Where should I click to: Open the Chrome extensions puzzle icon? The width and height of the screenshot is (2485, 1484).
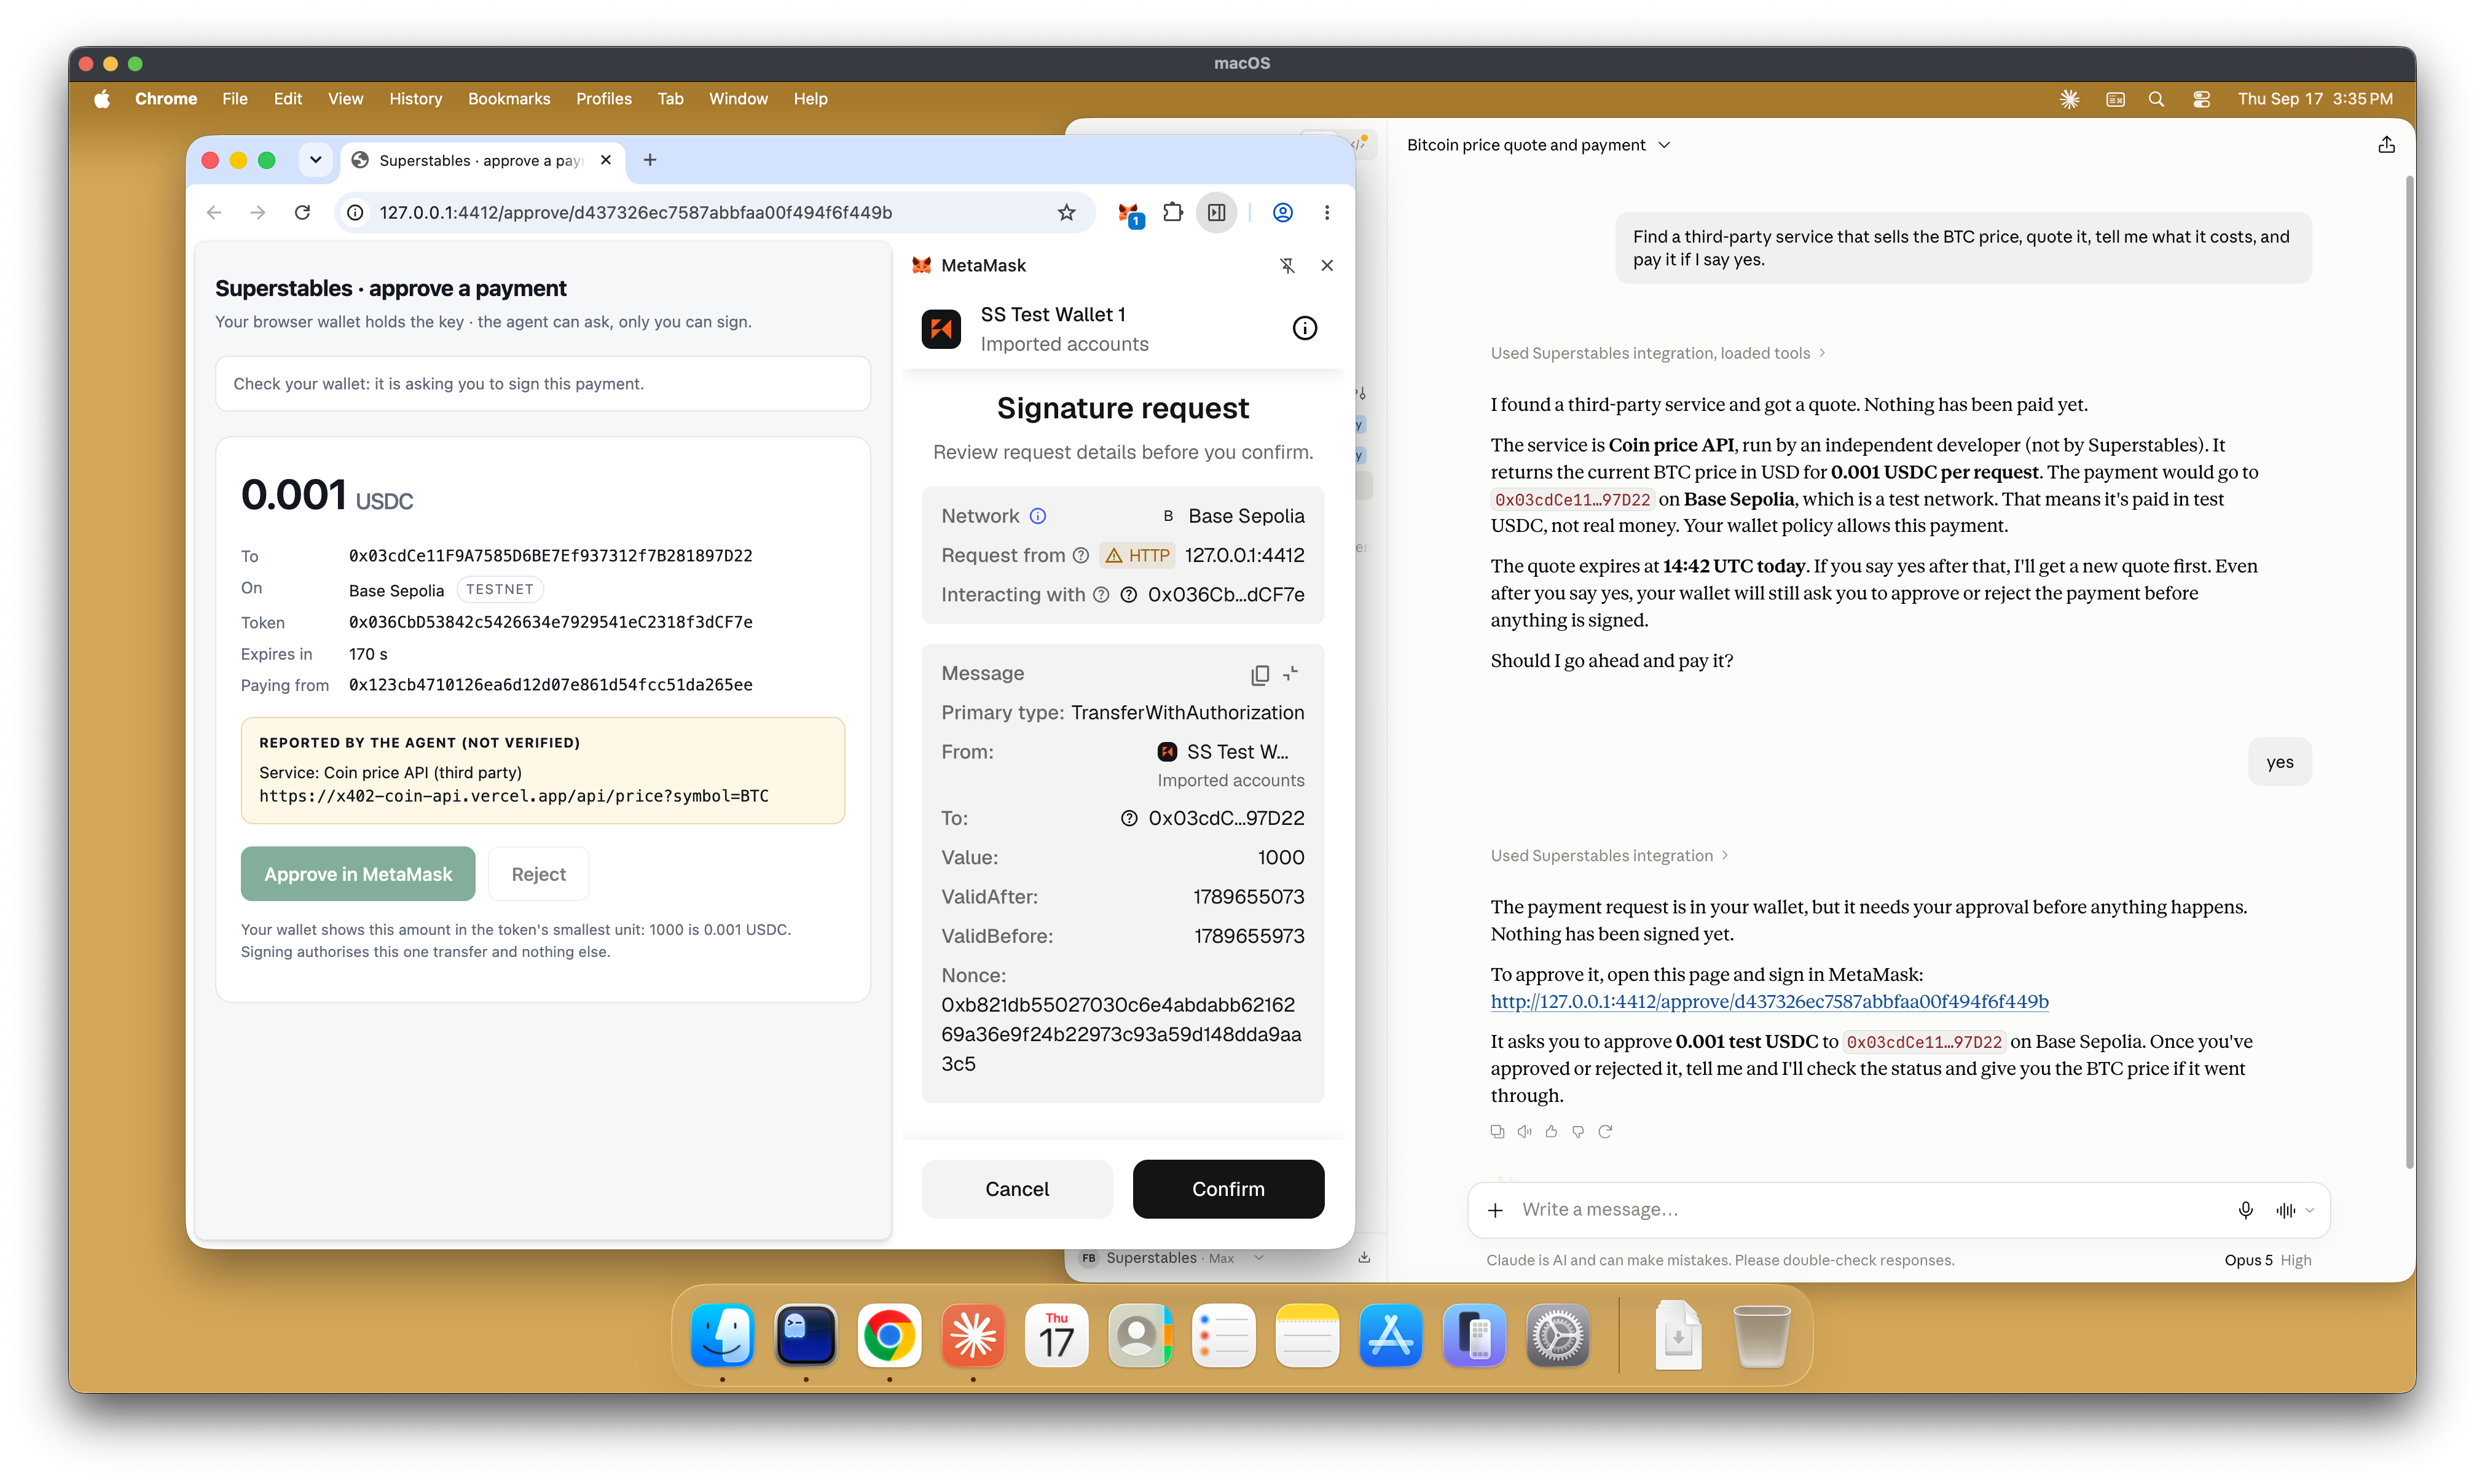click(x=1172, y=213)
